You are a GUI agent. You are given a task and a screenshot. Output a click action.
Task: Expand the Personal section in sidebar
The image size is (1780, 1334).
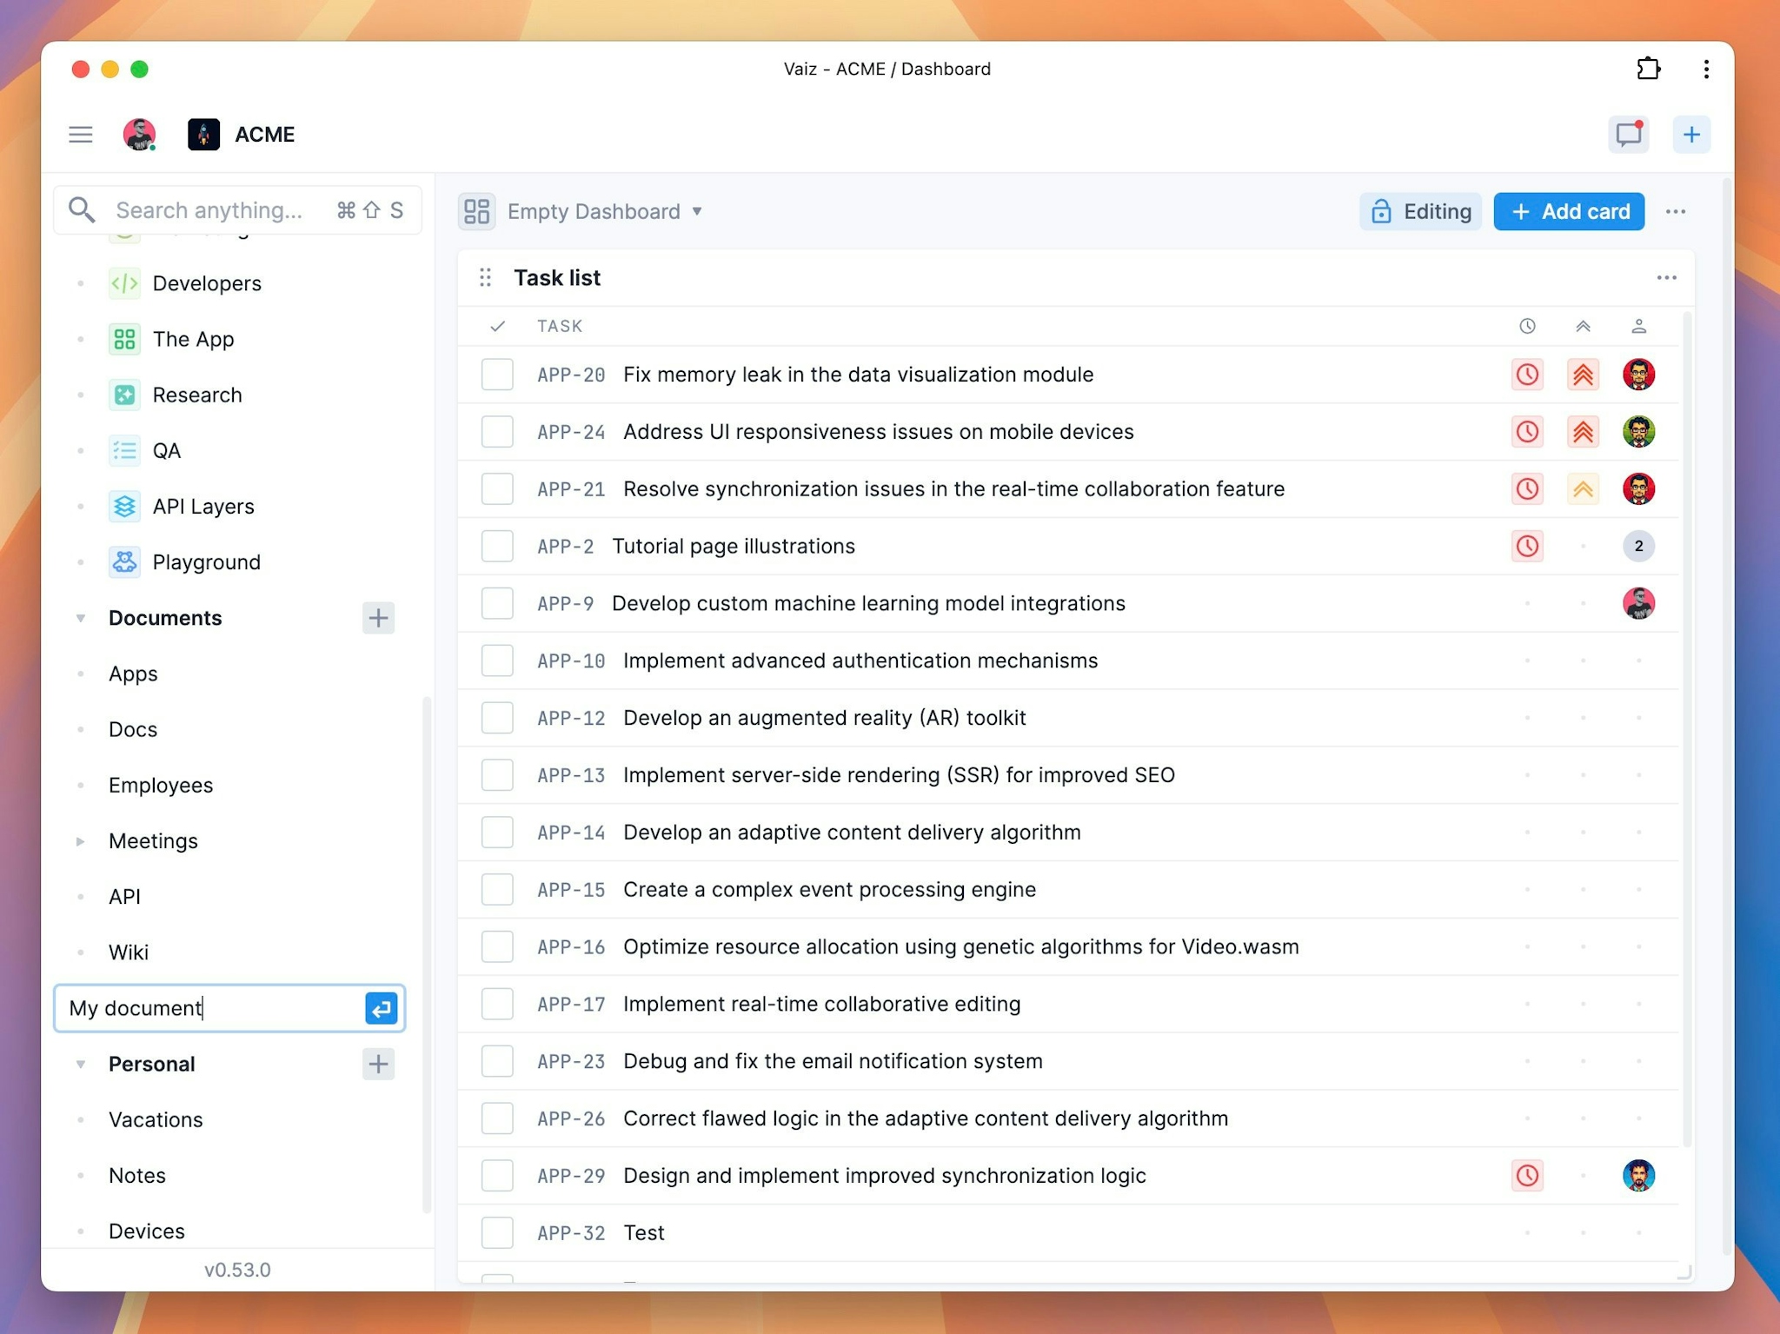[x=80, y=1064]
